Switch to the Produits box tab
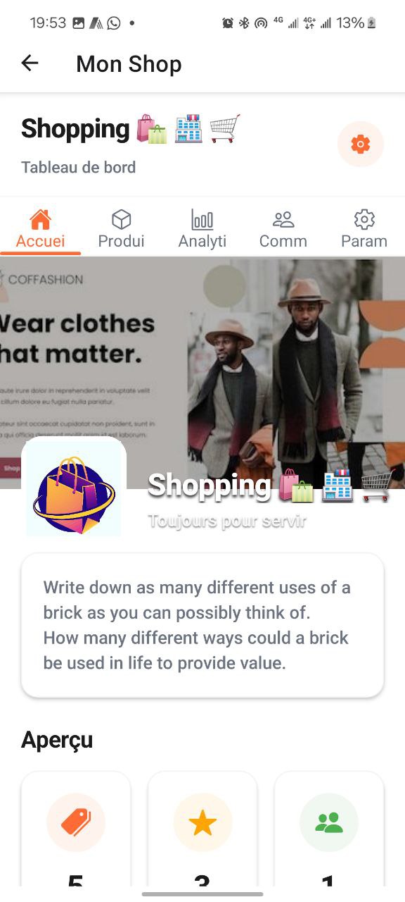The image size is (405, 902). (122, 229)
